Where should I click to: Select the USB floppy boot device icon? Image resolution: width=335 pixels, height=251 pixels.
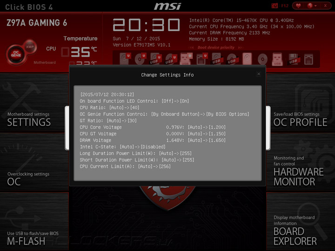coord(293,59)
